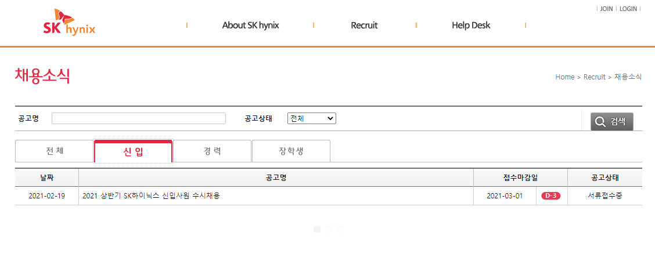Click the 채용소식 page heading

pyautogui.click(x=42, y=75)
